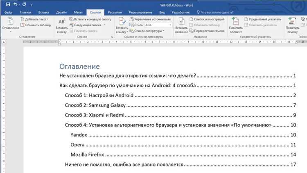Click Предметный указатель button
The width and height of the screenshot is (307, 173).
point(263,19)
